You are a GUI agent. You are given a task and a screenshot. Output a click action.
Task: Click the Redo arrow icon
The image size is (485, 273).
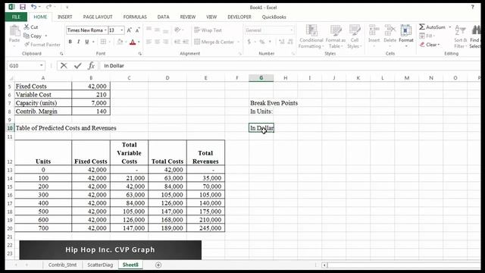tap(48, 7)
